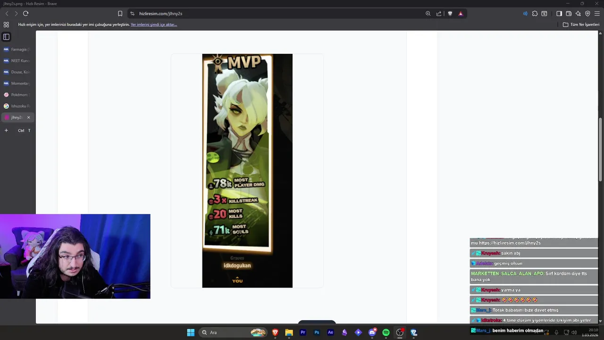Open the zoom magnifier in address bar
Screen dimensions: 604x340
point(428,14)
